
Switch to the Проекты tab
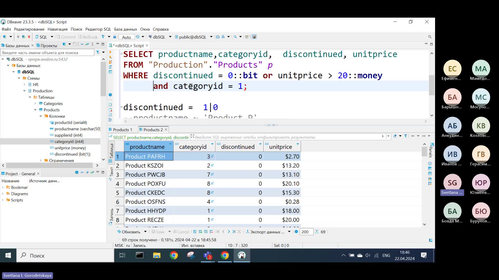point(47,46)
